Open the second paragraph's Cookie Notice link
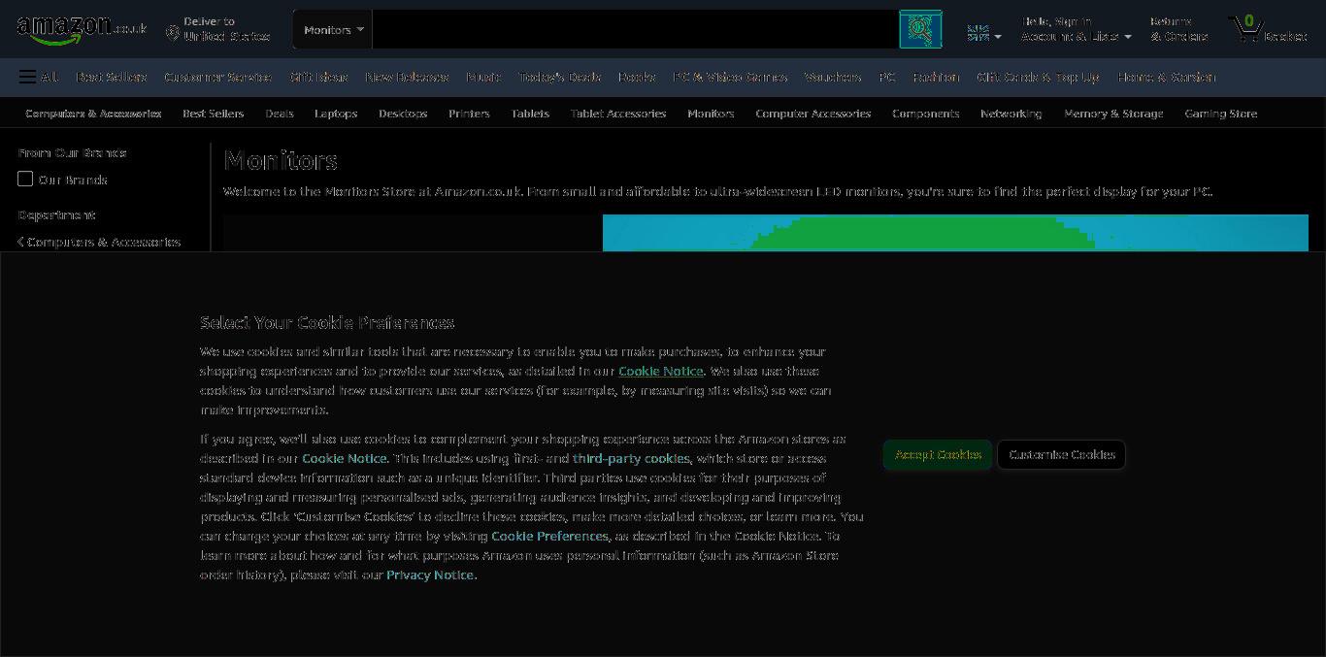Screen dimensions: 1326x657 (x=345, y=458)
